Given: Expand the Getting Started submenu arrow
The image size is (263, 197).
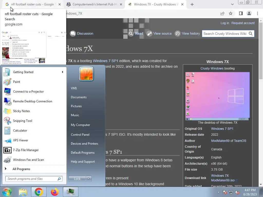Looking at the screenshot, I should pos(63,72).
